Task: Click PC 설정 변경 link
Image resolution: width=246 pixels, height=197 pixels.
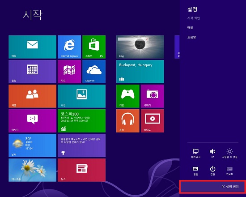Action: point(230,187)
